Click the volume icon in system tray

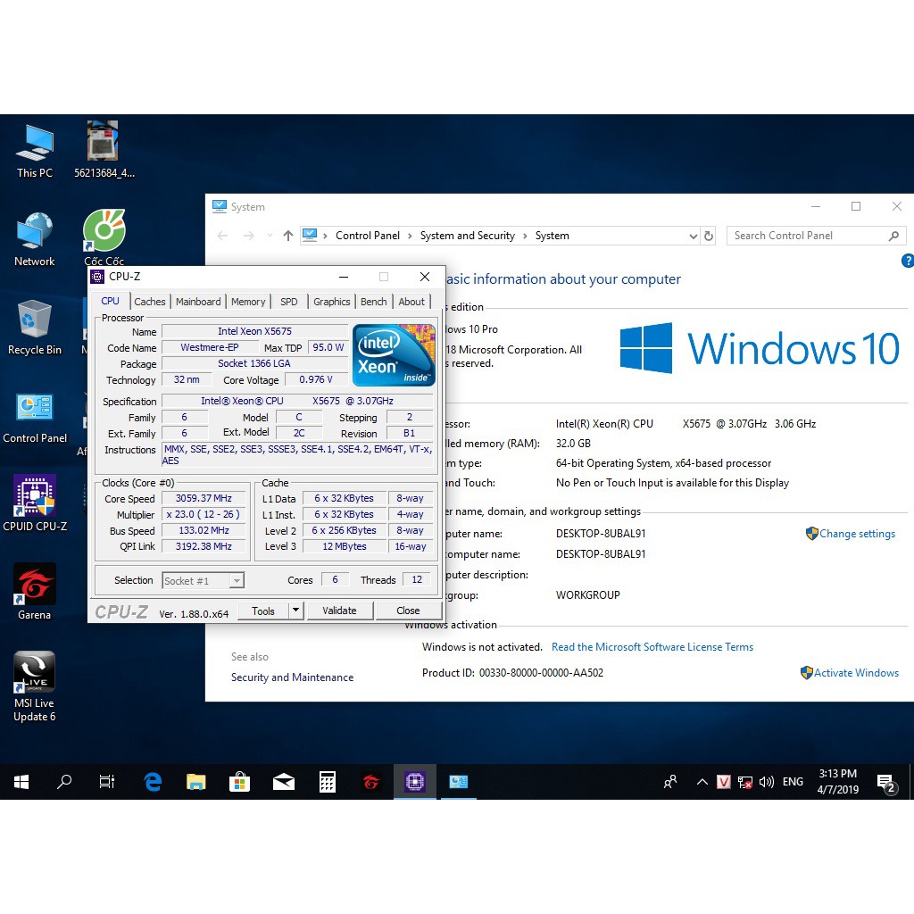[x=766, y=783]
